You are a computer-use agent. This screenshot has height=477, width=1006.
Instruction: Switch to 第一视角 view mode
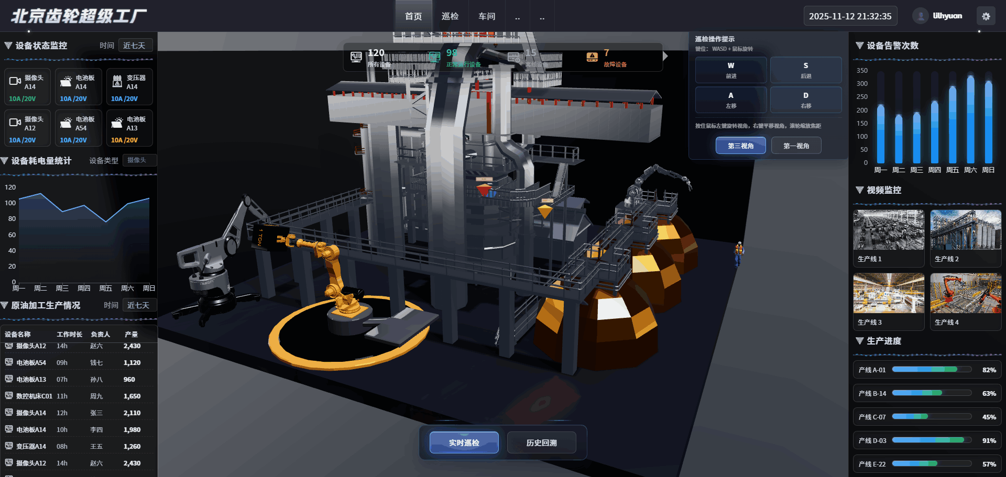[796, 146]
